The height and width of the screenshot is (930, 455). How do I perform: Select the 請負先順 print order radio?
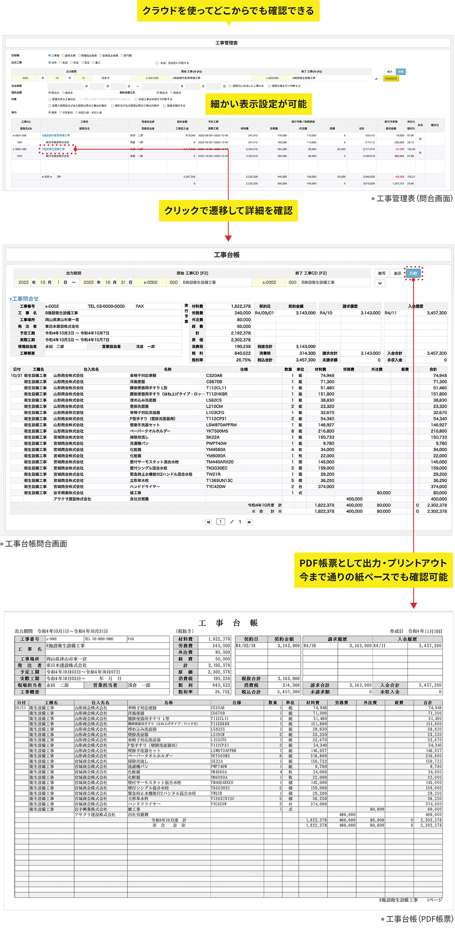point(63,55)
